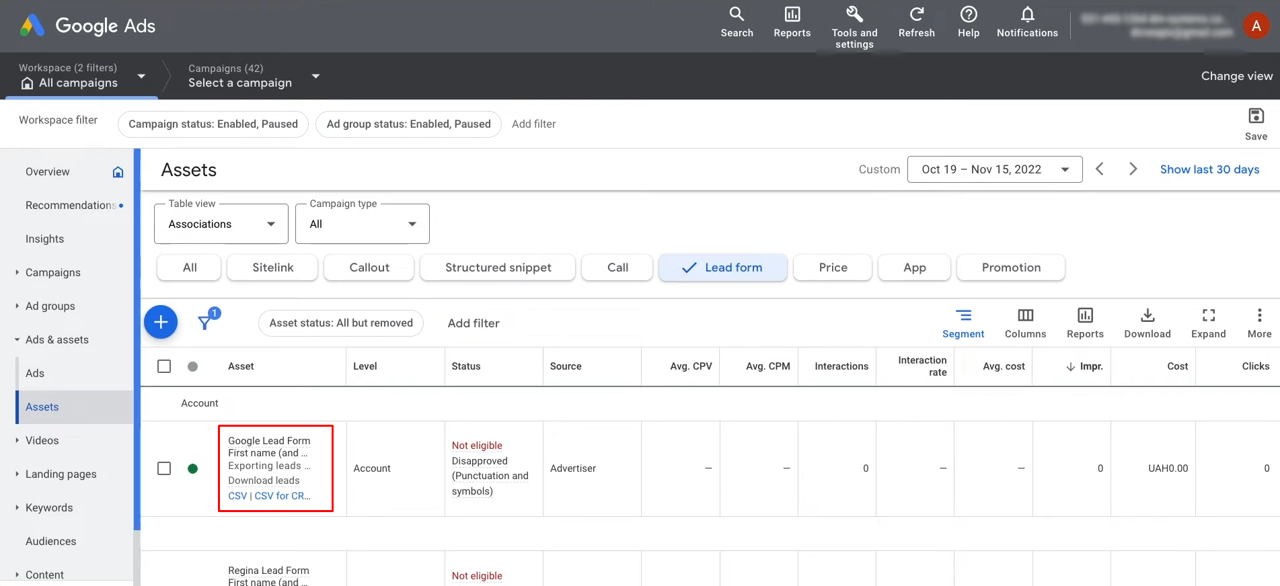The width and height of the screenshot is (1280, 586).
Task: Select the Promotion tab
Action: click(1011, 267)
